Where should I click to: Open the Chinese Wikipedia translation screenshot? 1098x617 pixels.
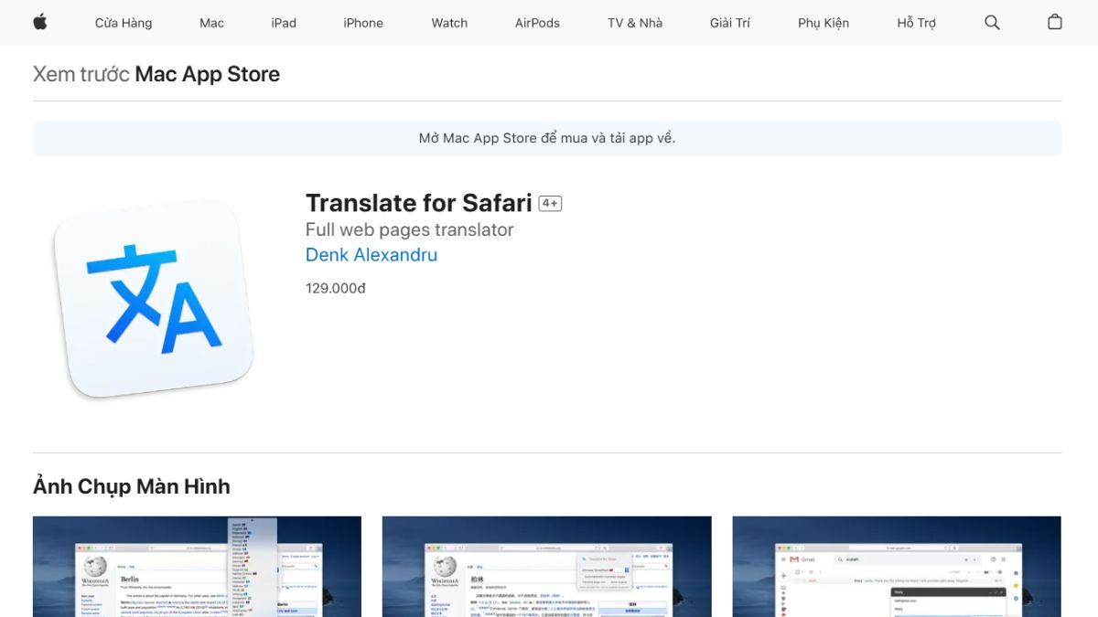tap(546, 567)
